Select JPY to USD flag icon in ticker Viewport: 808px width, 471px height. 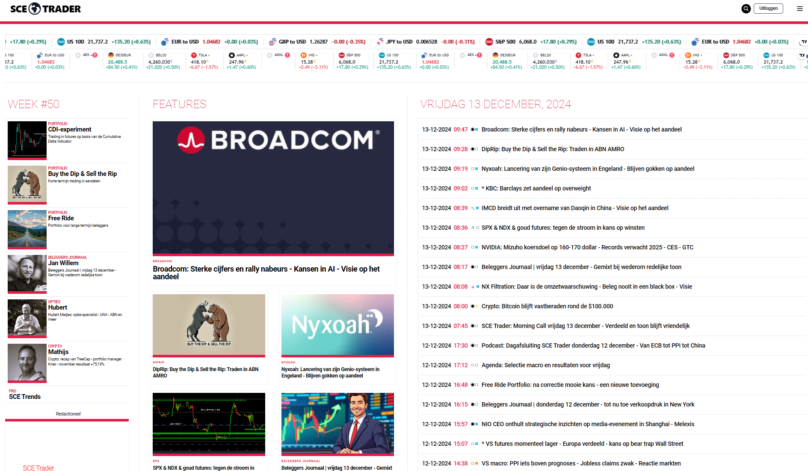379,42
